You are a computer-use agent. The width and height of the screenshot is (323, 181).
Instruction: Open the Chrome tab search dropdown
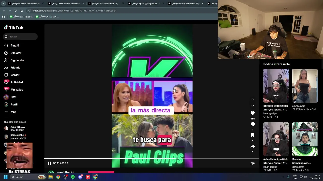point(3,4)
